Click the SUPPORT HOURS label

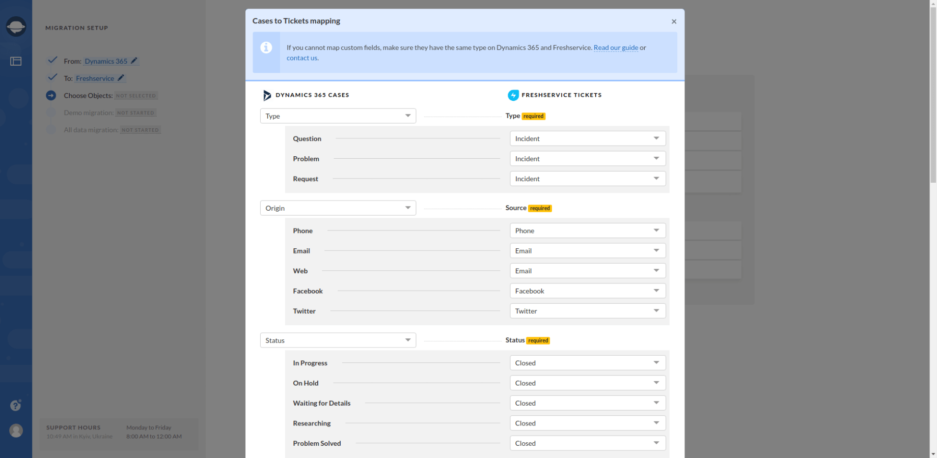(x=73, y=427)
